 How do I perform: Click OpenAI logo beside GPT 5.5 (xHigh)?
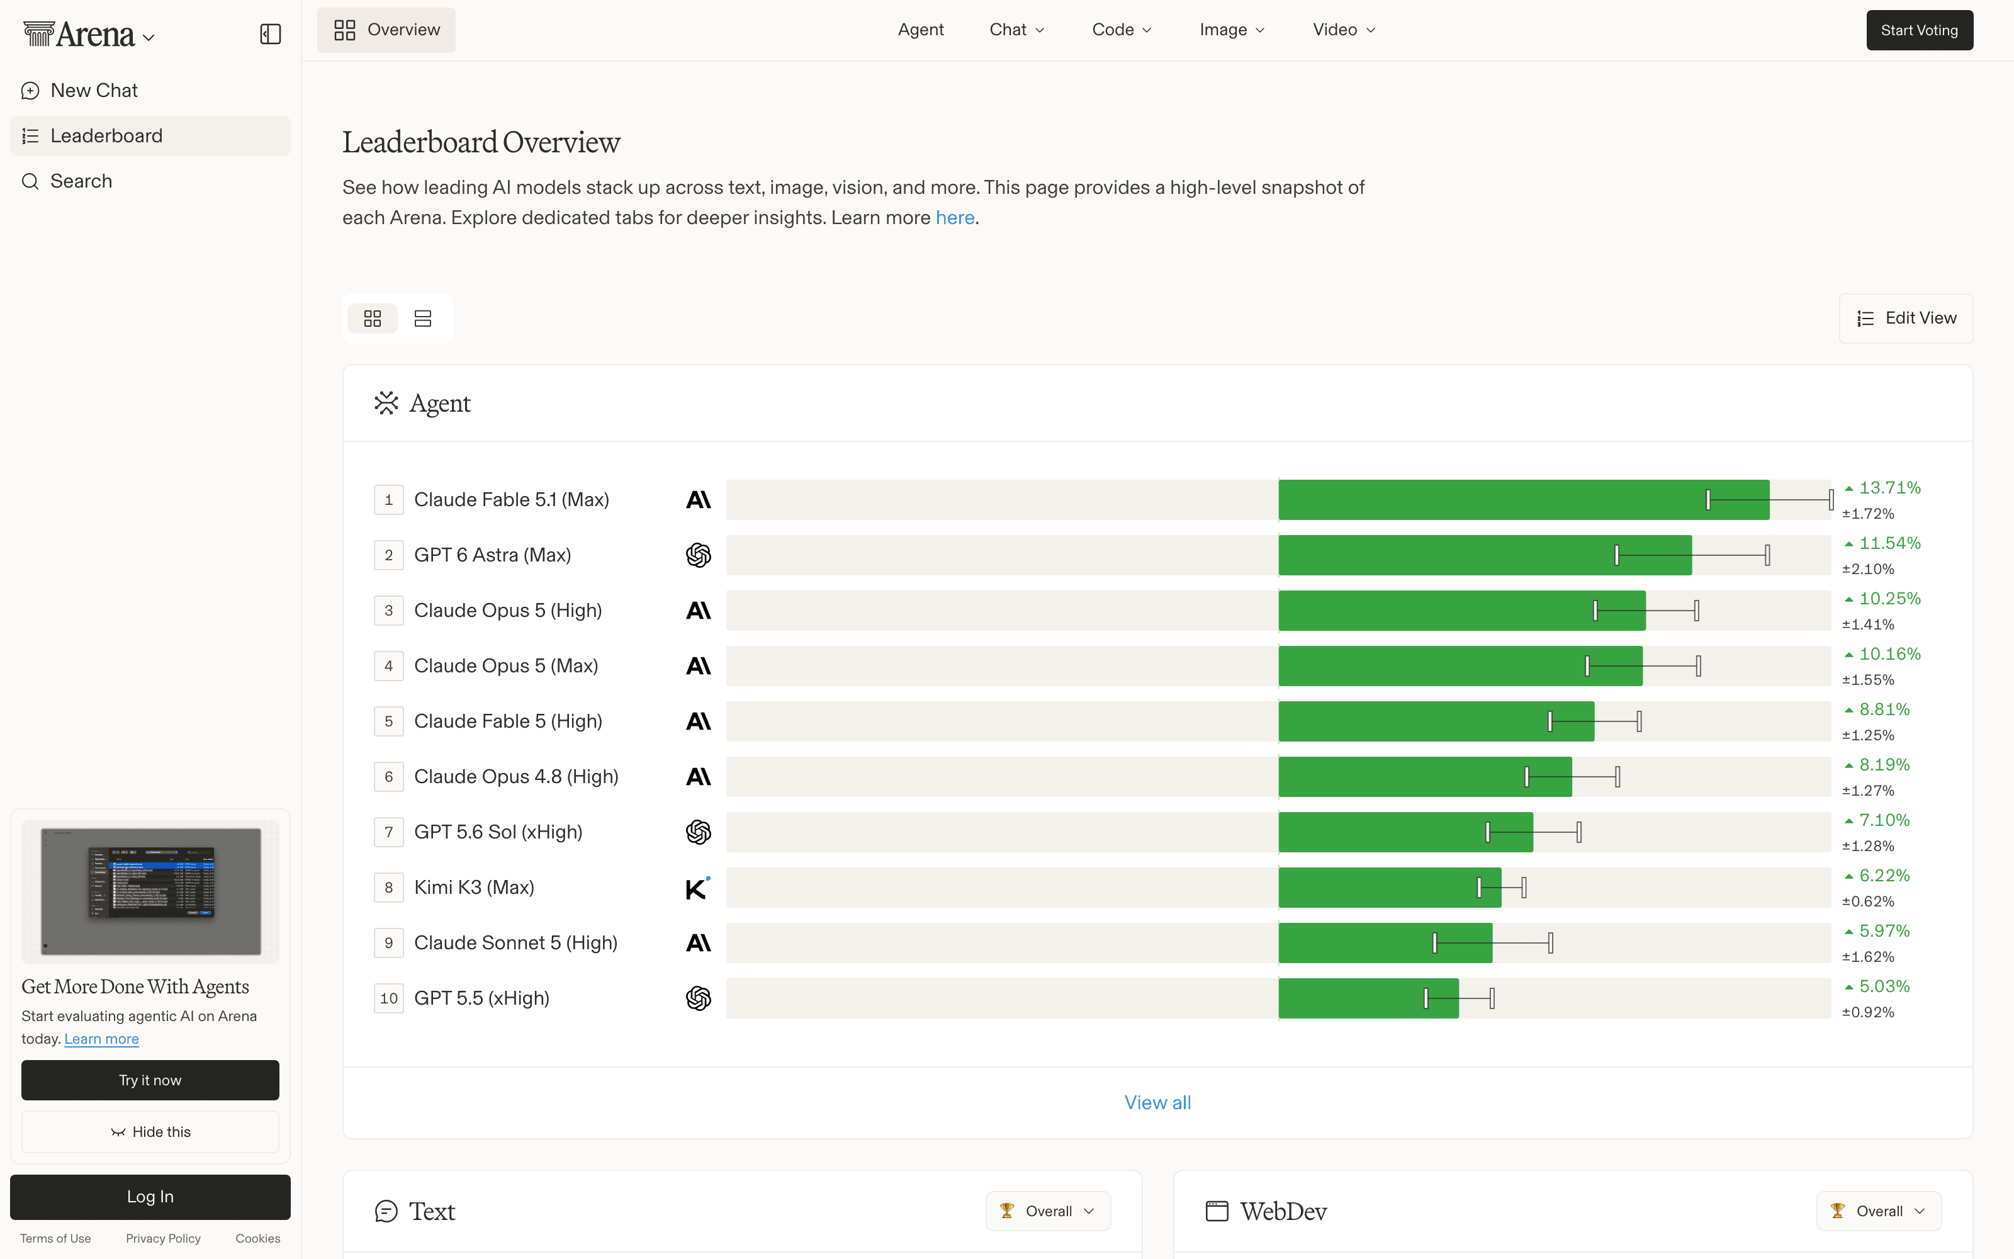698,998
